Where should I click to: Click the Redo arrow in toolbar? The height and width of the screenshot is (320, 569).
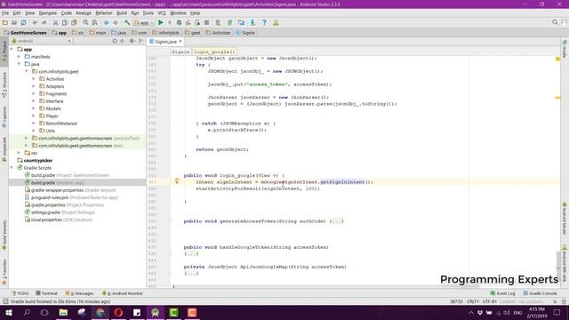pyautogui.click(x=44, y=22)
